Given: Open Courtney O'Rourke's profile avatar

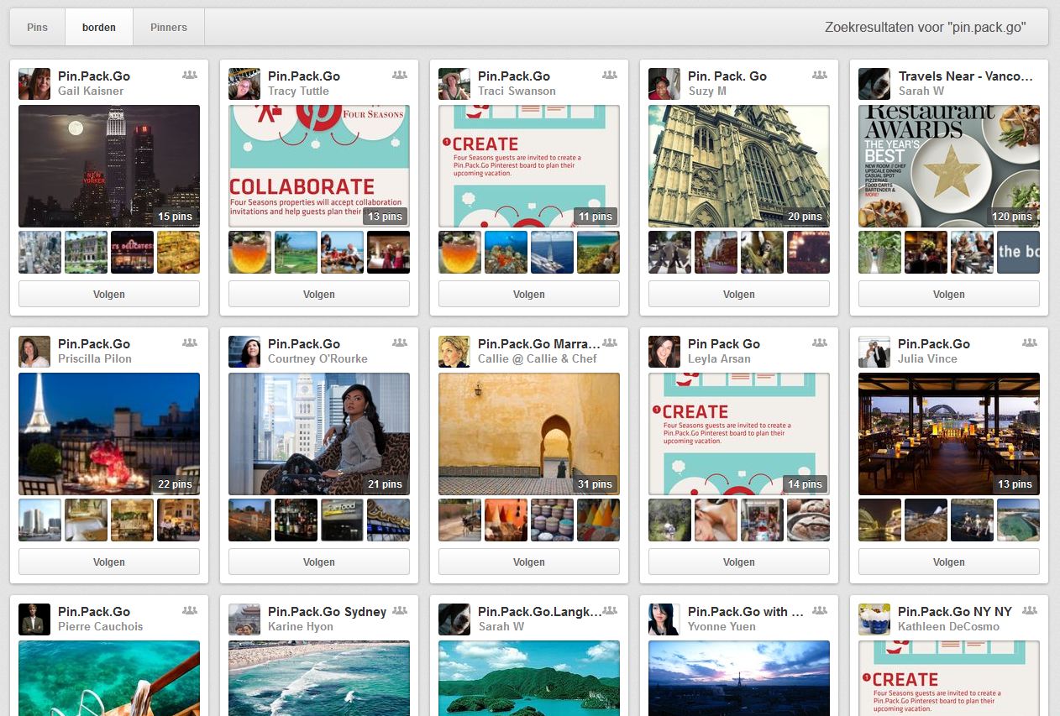Looking at the screenshot, I should (x=244, y=352).
